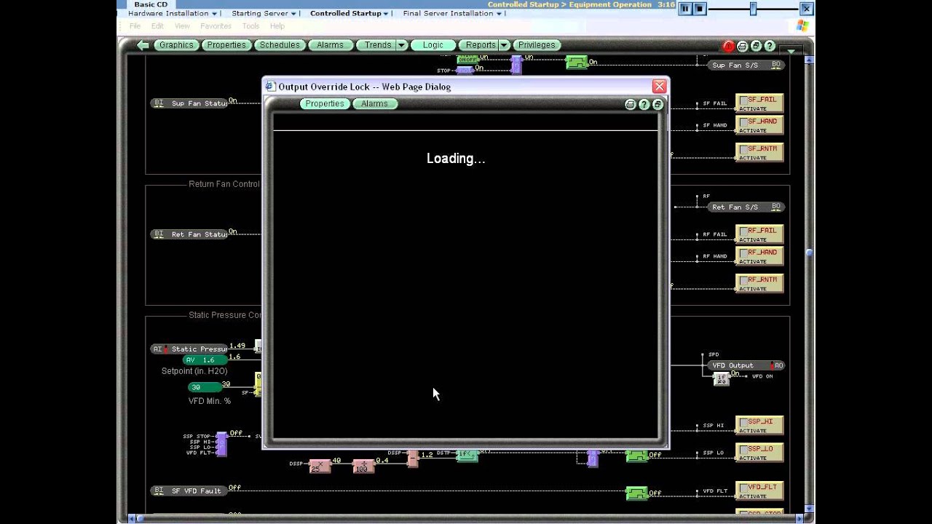The height and width of the screenshot is (524, 932).
Task: Click the green delay block at the top near Sup Fan S/S
Action: coord(577,63)
